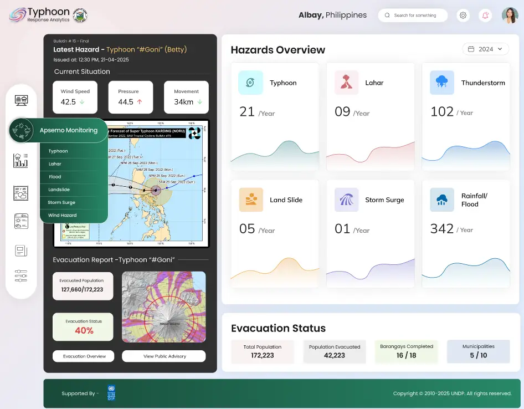Open View Public Advisory

[x=163, y=356]
